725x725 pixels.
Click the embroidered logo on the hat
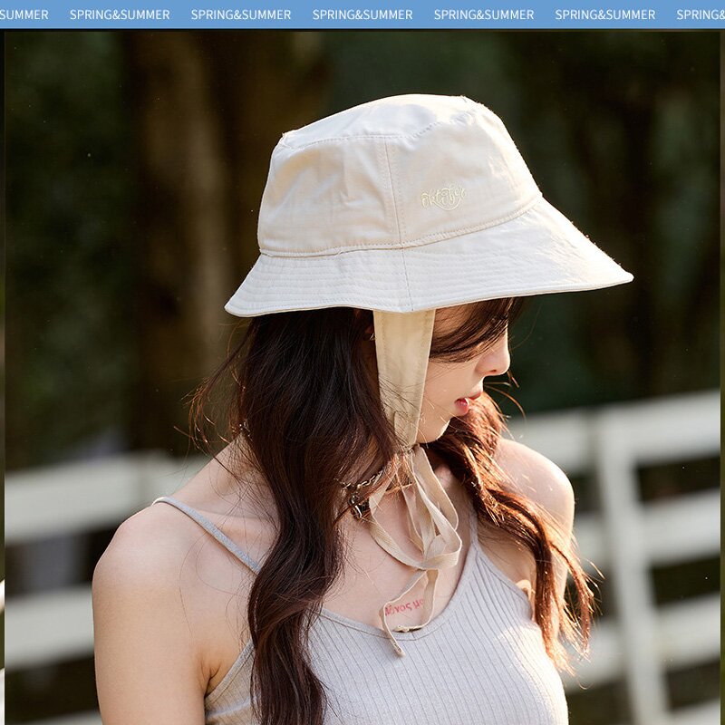443,197
